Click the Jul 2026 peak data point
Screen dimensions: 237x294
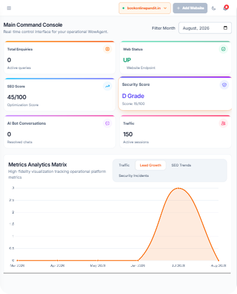[178, 188]
